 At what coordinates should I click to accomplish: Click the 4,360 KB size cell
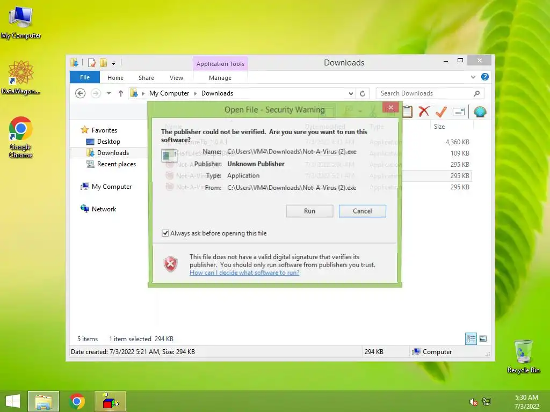tap(458, 142)
